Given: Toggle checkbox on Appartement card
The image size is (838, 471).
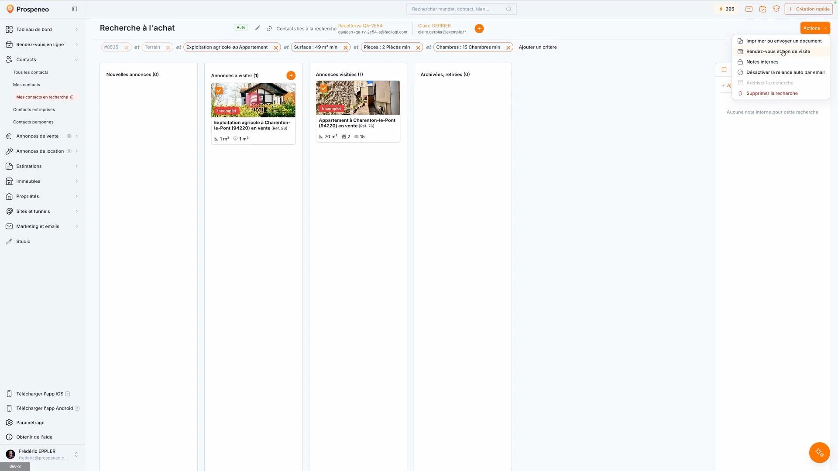Looking at the screenshot, I should tap(324, 88).
